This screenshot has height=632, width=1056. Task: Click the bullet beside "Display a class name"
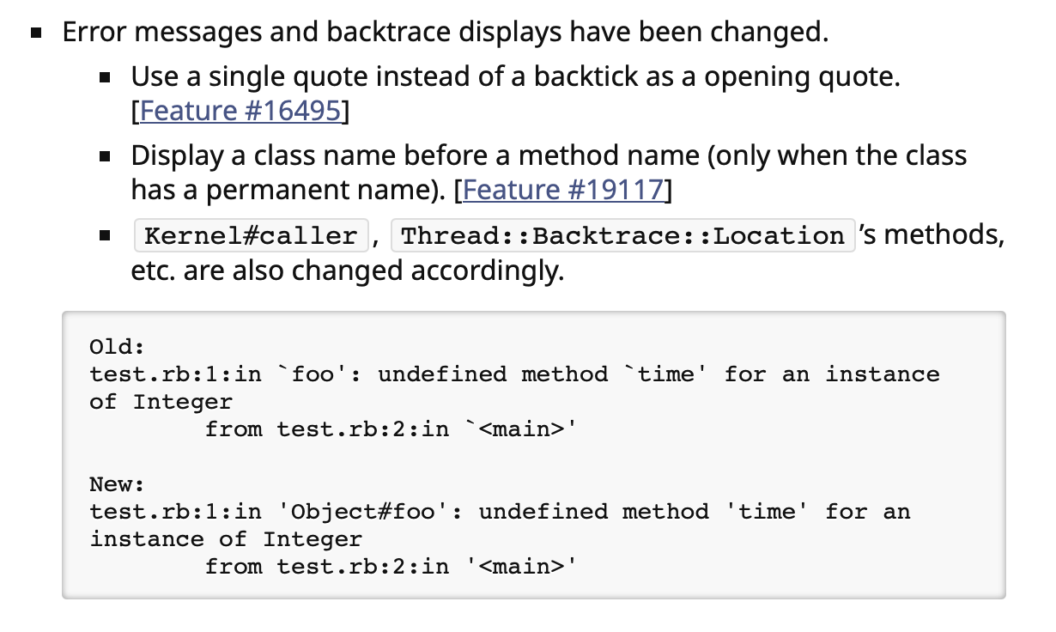pos(105,158)
